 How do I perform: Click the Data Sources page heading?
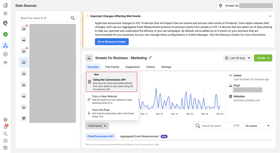click(x=26, y=6)
